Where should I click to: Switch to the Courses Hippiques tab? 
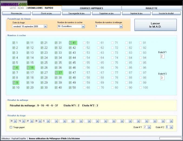91,8
